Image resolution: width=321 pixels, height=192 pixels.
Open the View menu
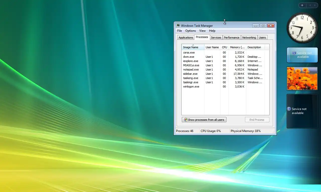tap(202, 31)
